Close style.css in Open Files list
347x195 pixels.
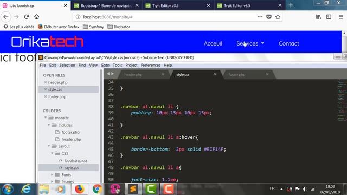[x=46, y=89]
